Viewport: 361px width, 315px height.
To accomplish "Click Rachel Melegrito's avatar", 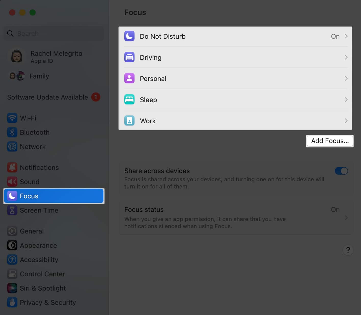I will pos(17,56).
